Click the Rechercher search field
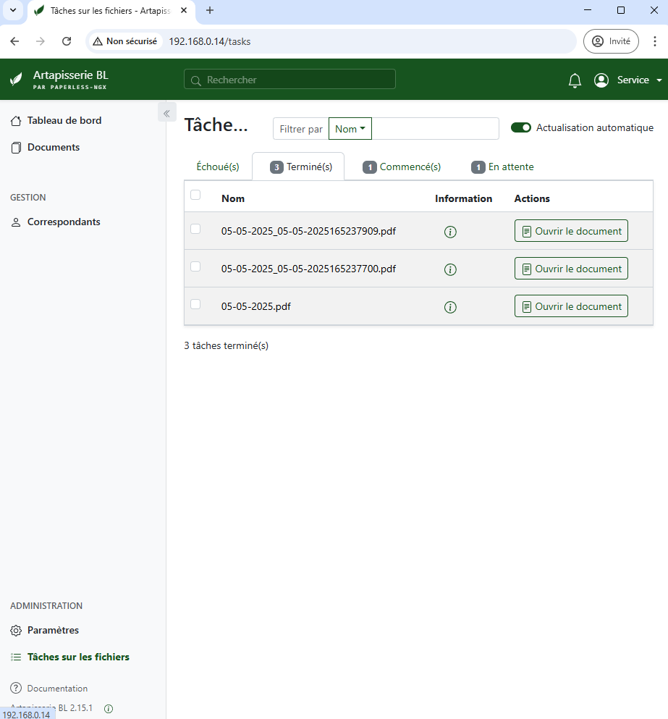Screen dimensions: 668x719 click(289, 80)
